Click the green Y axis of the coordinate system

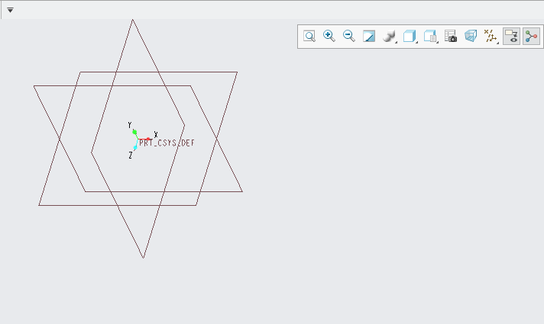click(x=134, y=132)
